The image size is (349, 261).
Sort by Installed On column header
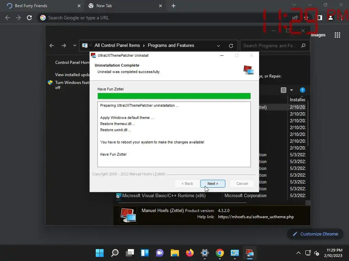tap(298, 100)
